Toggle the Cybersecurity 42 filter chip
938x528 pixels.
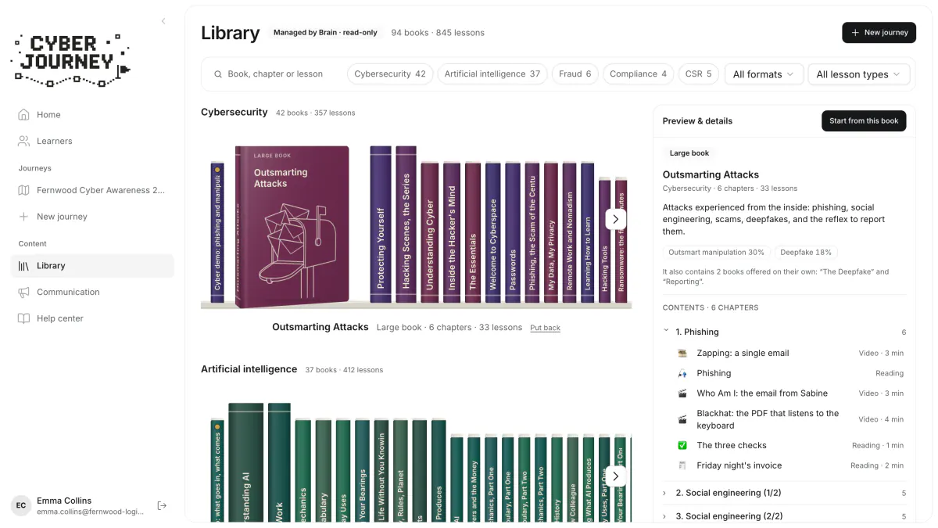(x=390, y=74)
